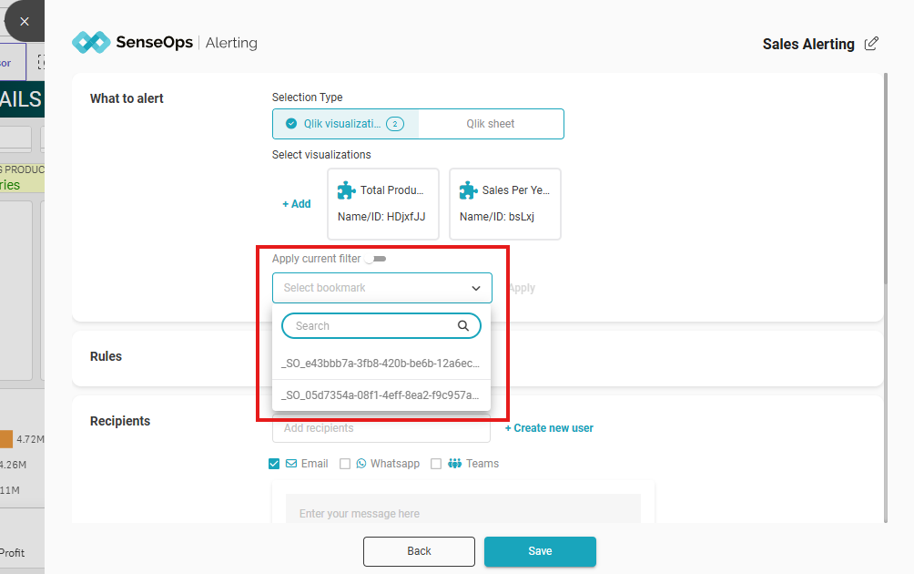Enable the Whatsapp checkbox
The width and height of the screenshot is (914, 574).
345,464
